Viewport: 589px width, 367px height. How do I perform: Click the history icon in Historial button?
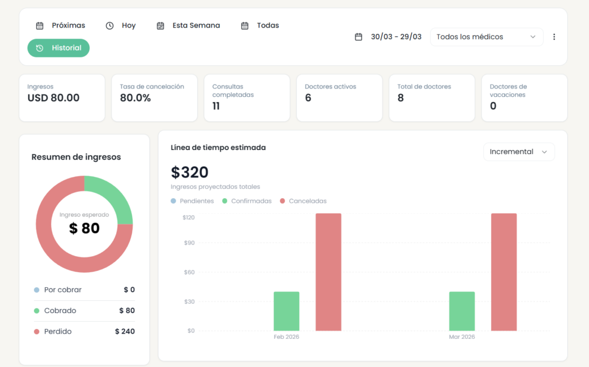point(40,48)
